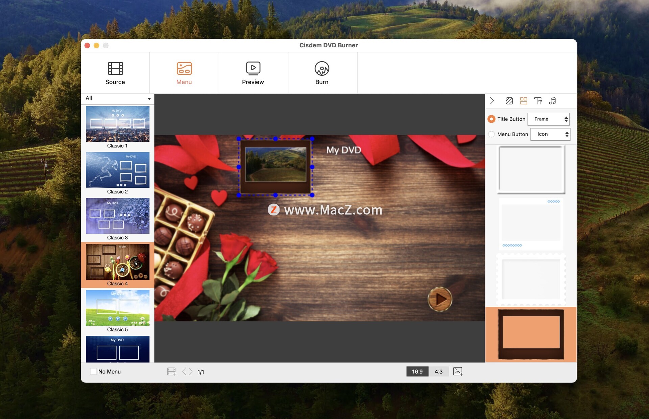Select the video title thumbnail on canvas
The width and height of the screenshot is (649, 419).
(x=275, y=167)
